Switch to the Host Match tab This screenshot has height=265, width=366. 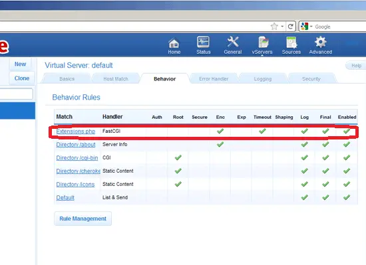coord(116,79)
